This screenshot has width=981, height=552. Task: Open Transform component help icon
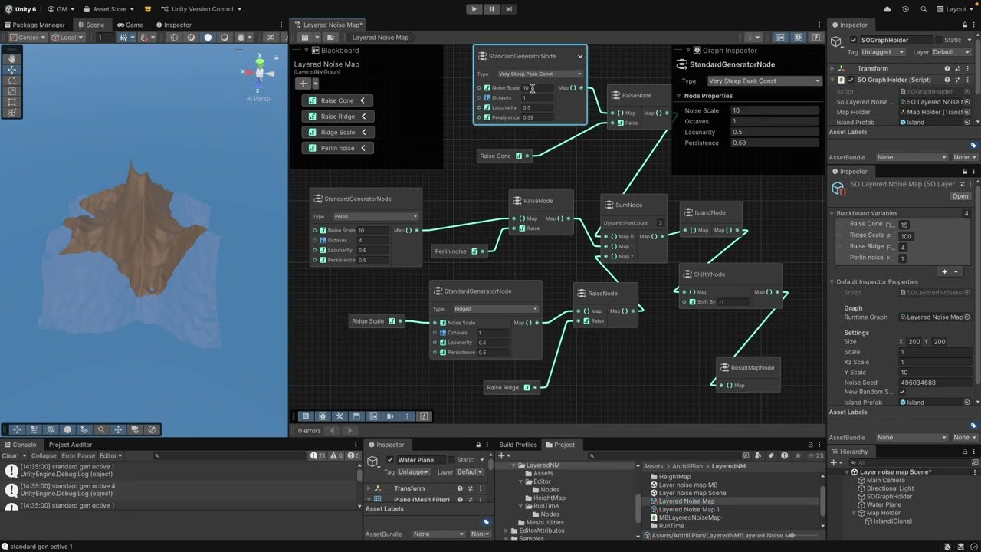click(x=947, y=68)
